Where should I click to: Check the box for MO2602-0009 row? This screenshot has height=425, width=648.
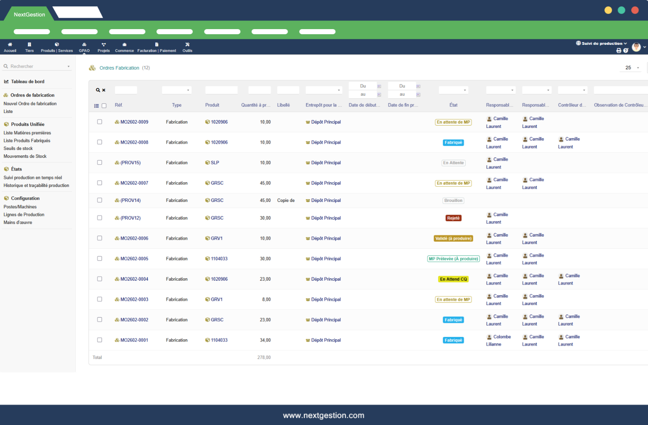[x=99, y=122]
